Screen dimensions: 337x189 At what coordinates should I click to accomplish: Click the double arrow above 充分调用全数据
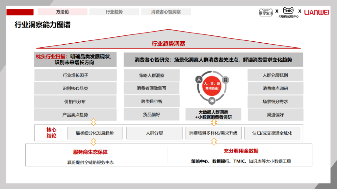pyautogui.click(x=214, y=142)
